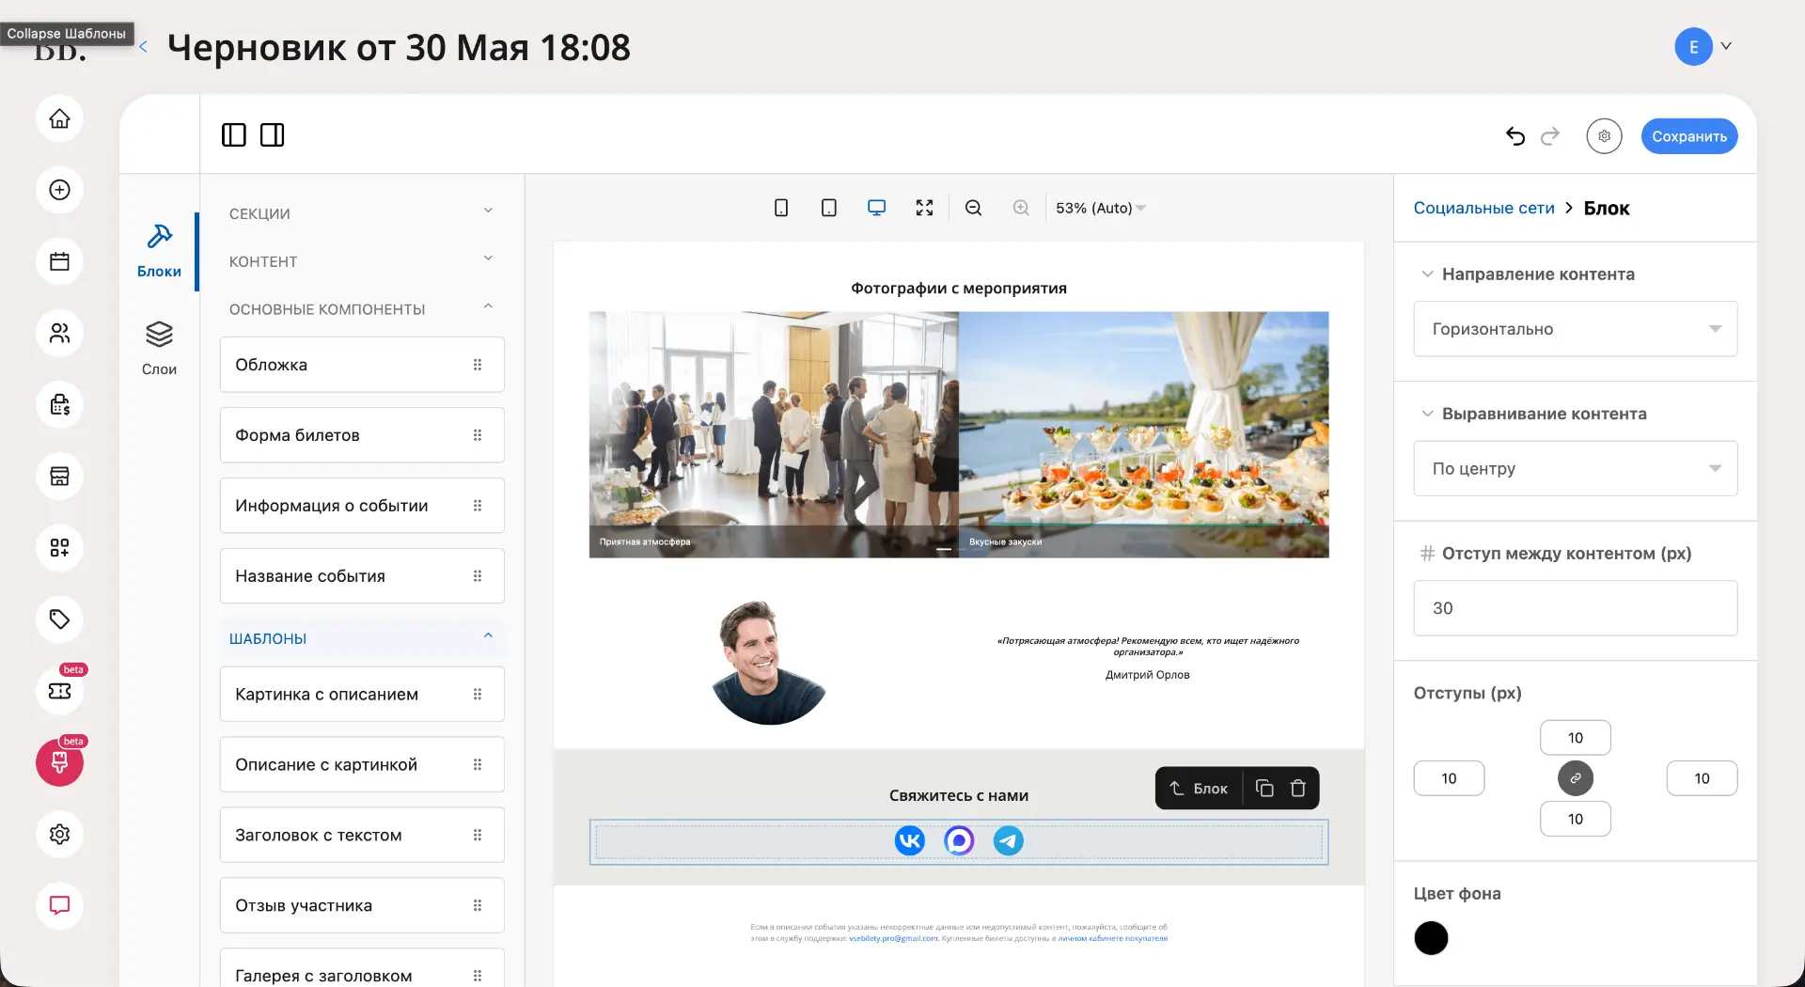
Task: Click the Telegram social icon on canvas
Action: (x=1009, y=840)
